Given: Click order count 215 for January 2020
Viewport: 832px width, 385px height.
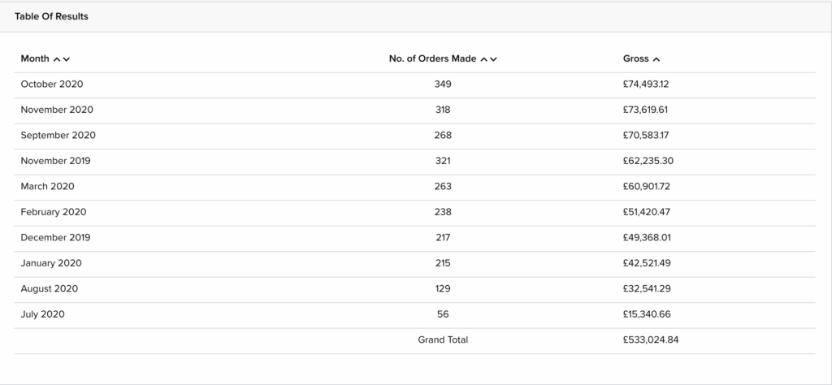Looking at the screenshot, I should 443,263.
